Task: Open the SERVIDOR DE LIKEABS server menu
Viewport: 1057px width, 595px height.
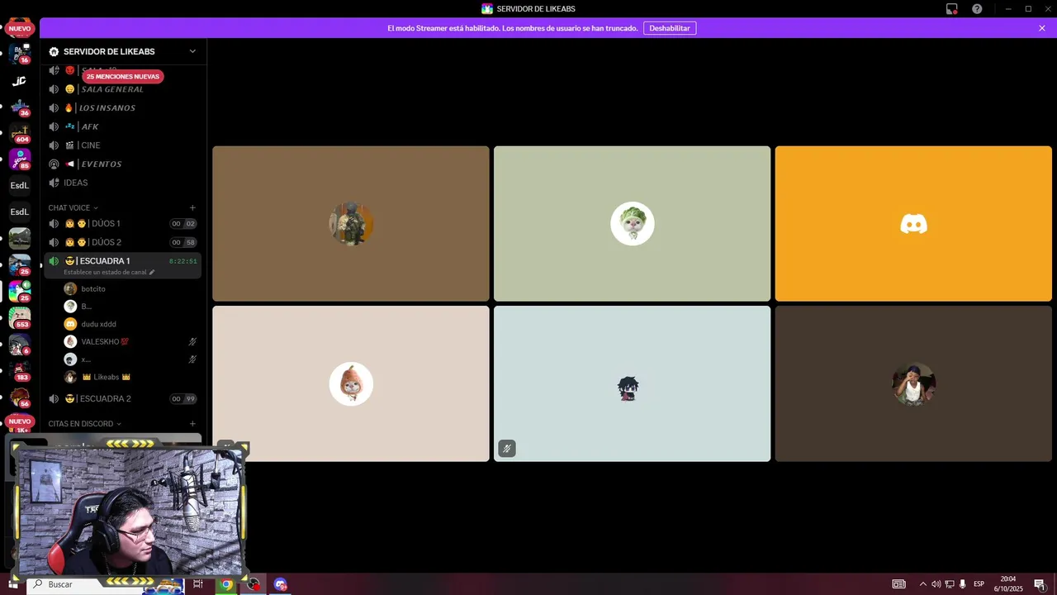Action: 123,51
